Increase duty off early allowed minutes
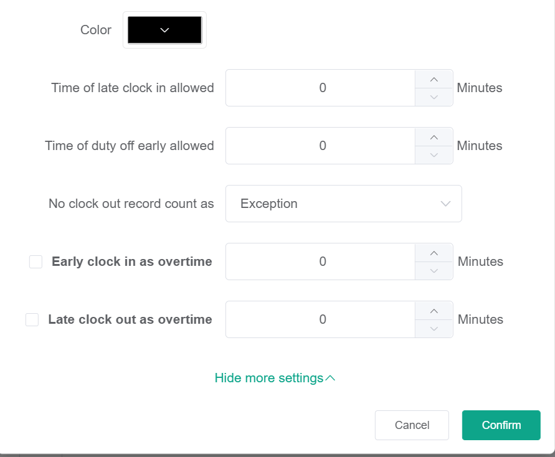The width and height of the screenshot is (555, 457). [434, 137]
